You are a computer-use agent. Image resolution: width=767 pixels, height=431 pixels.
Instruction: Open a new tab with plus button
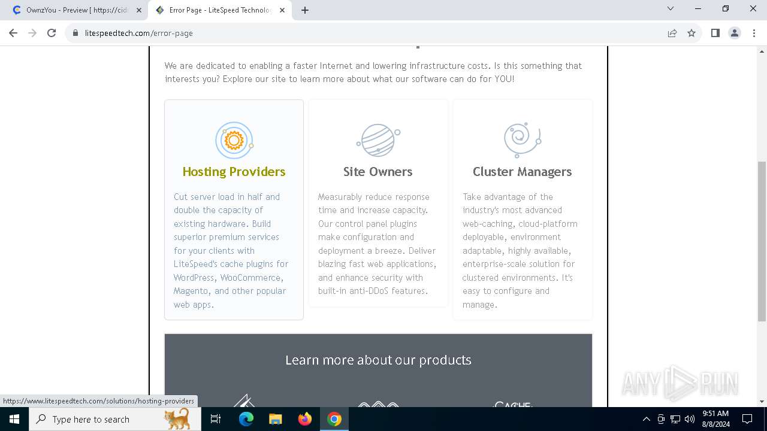pyautogui.click(x=305, y=10)
